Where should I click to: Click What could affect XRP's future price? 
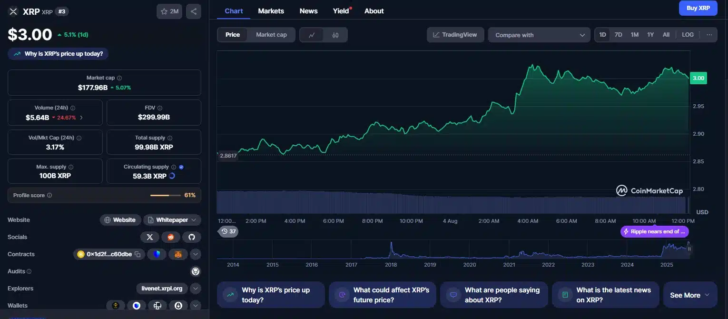click(x=382, y=295)
